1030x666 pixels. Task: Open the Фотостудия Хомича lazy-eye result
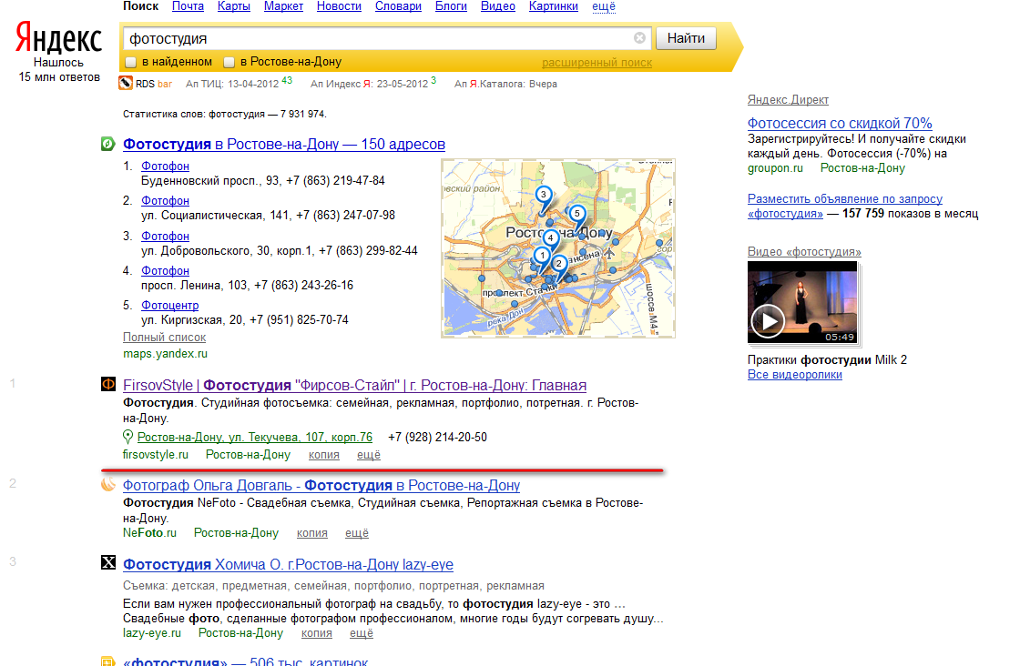pyautogui.click(x=288, y=564)
